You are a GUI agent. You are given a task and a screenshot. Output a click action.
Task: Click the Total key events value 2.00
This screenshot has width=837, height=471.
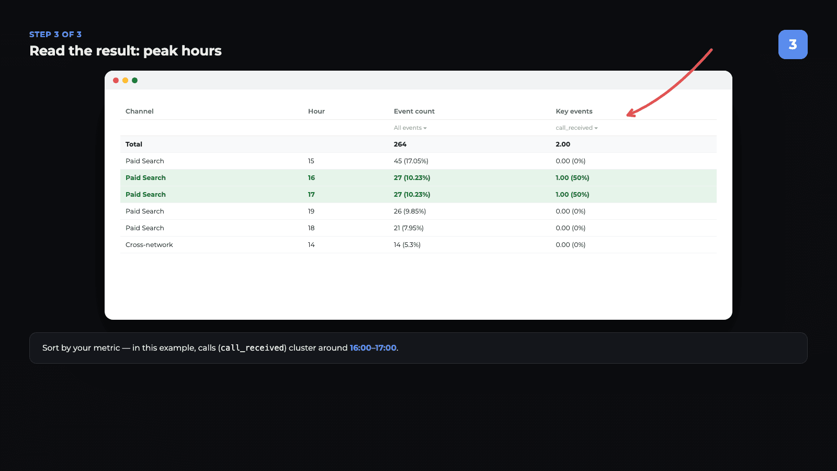(563, 144)
